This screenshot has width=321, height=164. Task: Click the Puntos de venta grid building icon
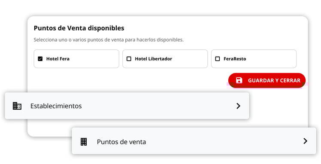pyautogui.click(x=84, y=142)
